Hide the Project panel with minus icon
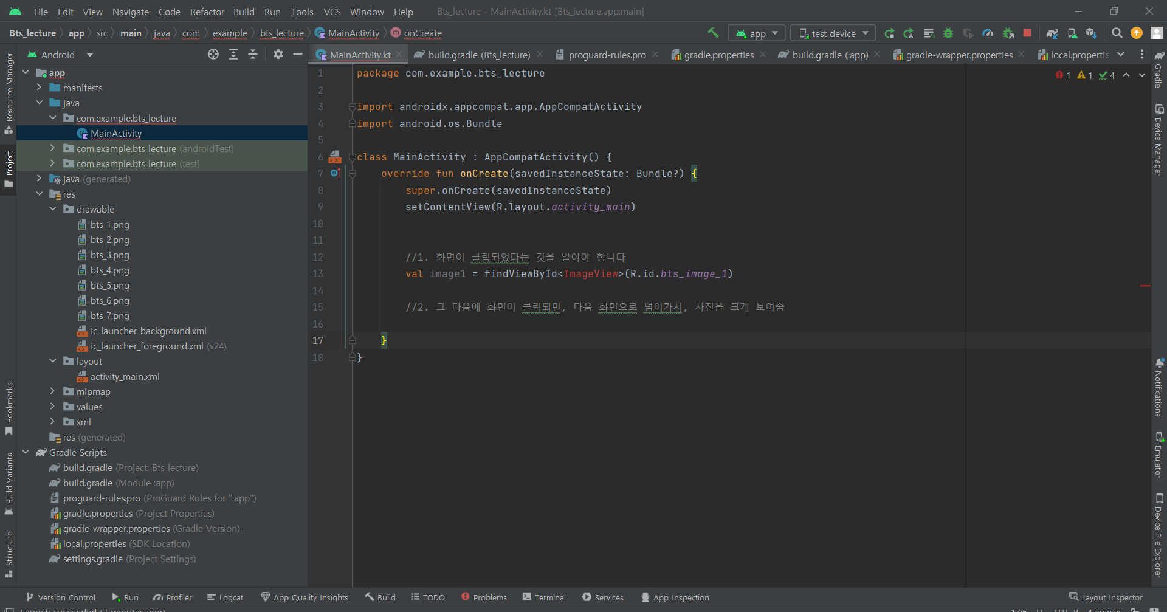 click(x=298, y=55)
